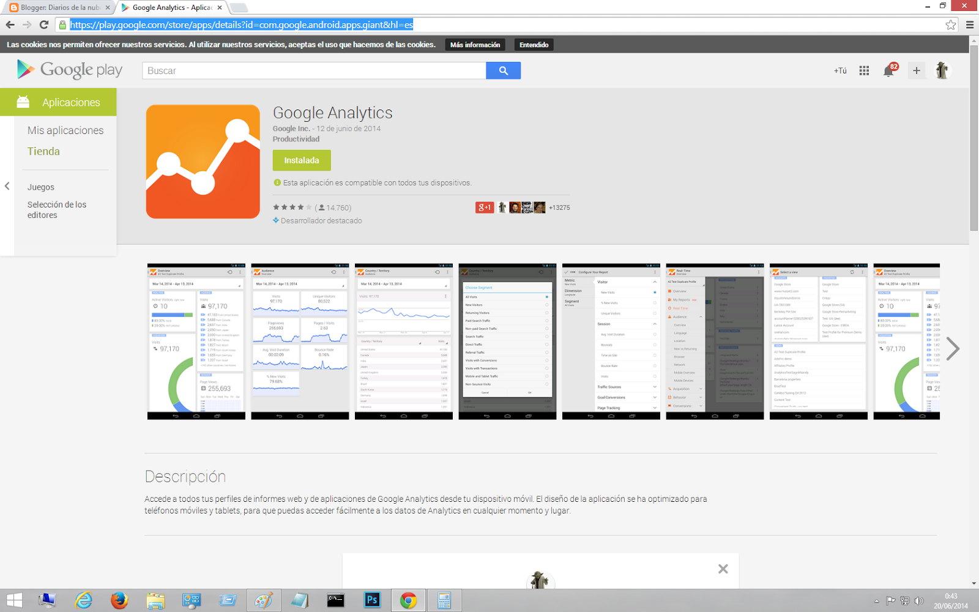Image resolution: width=979 pixels, height=612 pixels.
Task: Open Photoshop from the taskbar
Action: [372, 601]
